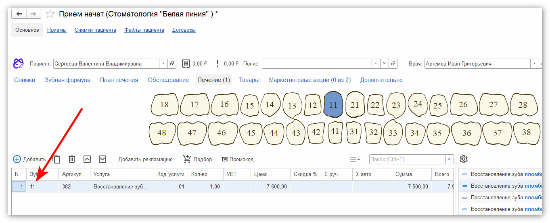
Task: Expand the Полис dropdown arrow
Action: click(x=376, y=63)
